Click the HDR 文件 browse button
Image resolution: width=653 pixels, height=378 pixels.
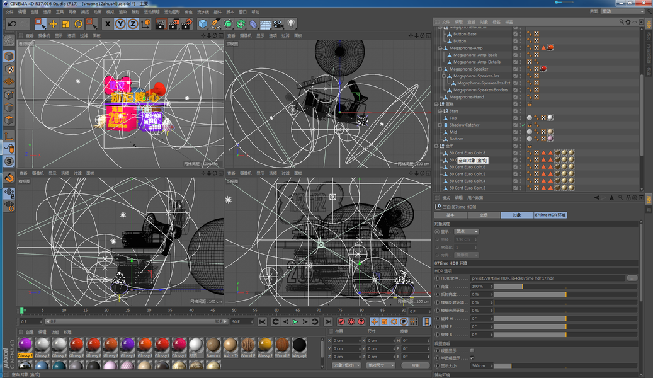[632, 278]
